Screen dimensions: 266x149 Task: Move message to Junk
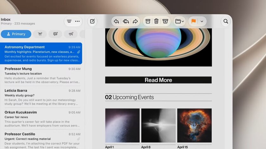point(165,21)
